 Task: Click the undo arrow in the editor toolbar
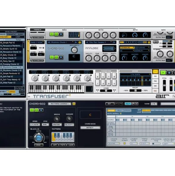point(117,104)
